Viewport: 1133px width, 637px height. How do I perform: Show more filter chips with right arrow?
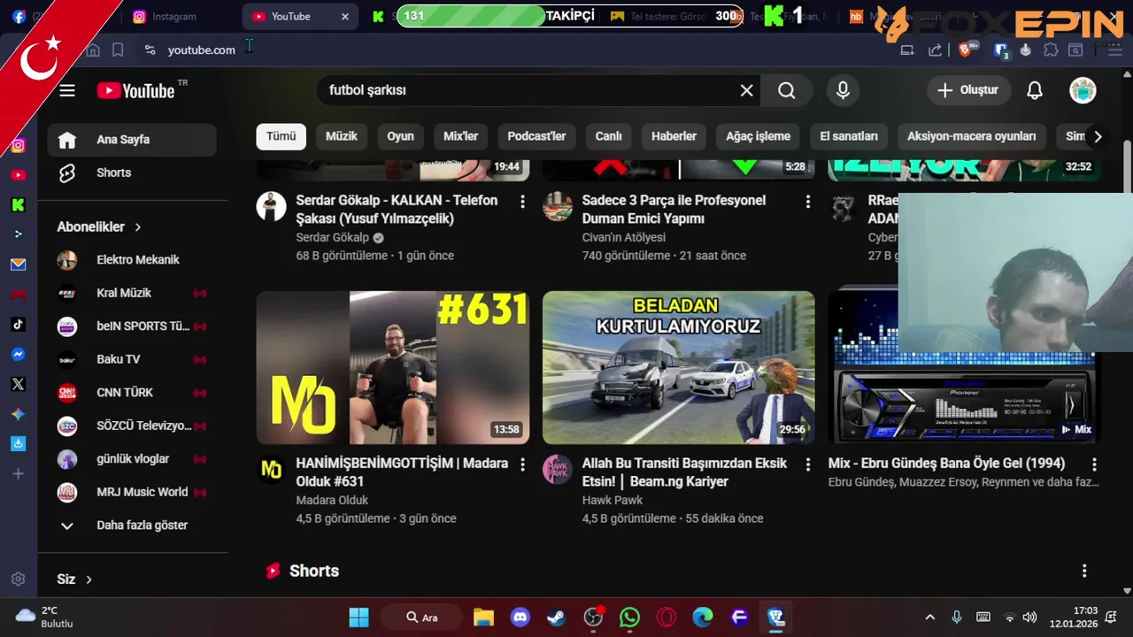coord(1098,136)
